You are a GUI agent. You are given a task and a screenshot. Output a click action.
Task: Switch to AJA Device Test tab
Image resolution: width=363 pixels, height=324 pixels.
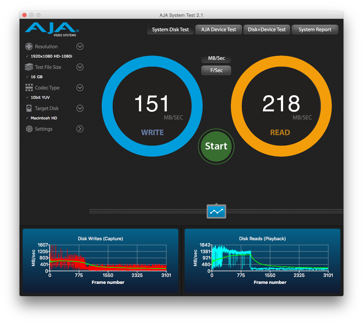218,29
